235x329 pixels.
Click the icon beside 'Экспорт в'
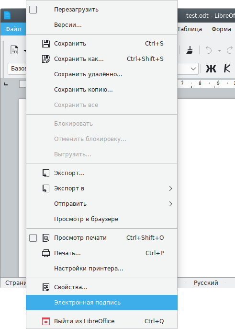(46, 188)
